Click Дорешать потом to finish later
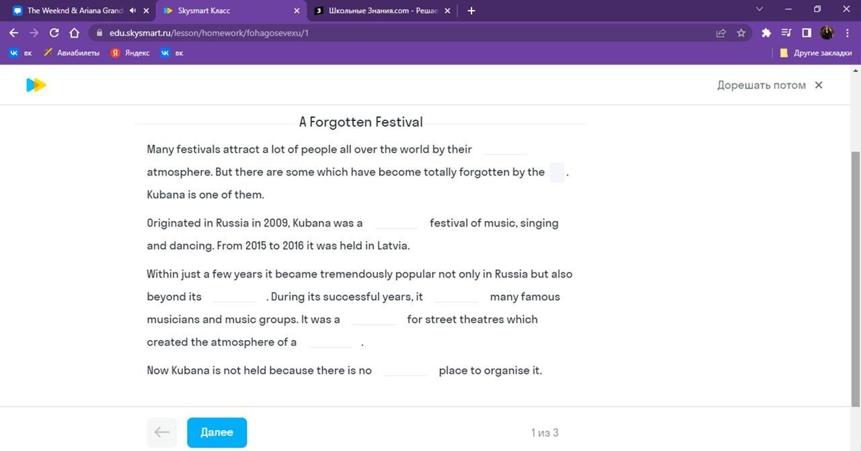Screen dimensions: 861x451 pos(761,85)
